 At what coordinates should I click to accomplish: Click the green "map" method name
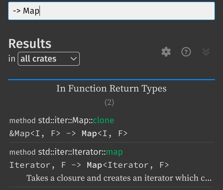114,152
